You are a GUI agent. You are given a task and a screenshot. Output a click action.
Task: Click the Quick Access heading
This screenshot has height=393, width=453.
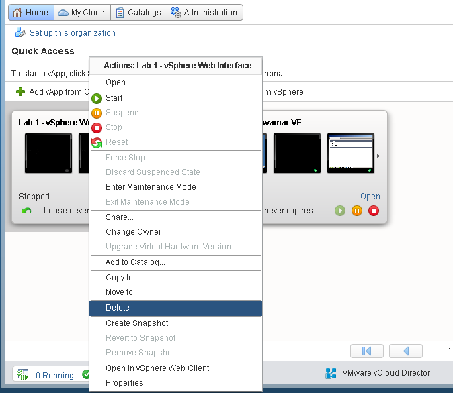(x=43, y=51)
